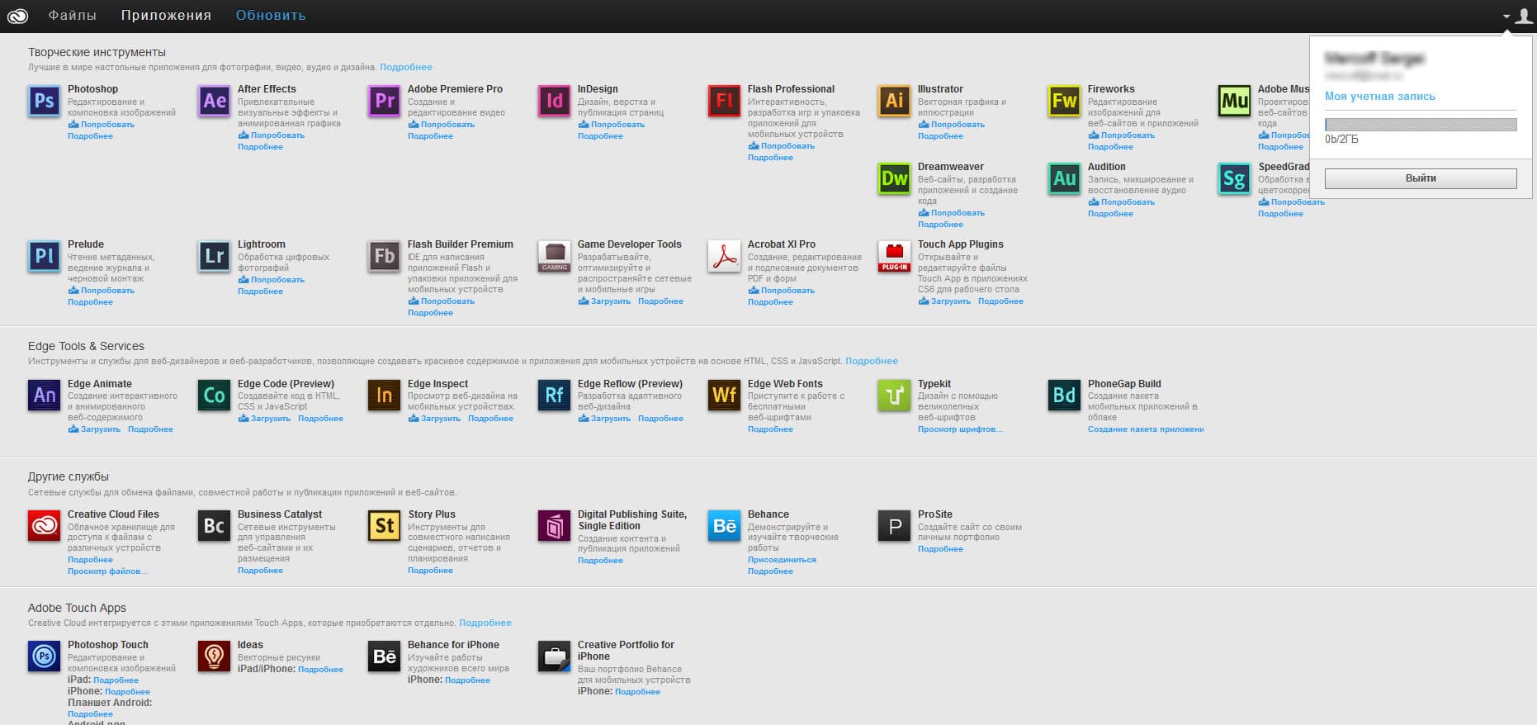Click the Photoshop Ps icon
The height and width of the screenshot is (725, 1537).
click(x=44, y=101)
